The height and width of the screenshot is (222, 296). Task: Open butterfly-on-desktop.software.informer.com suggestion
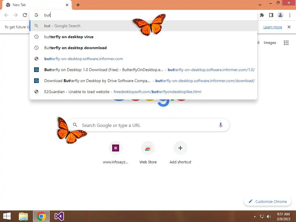click(143, 59)
